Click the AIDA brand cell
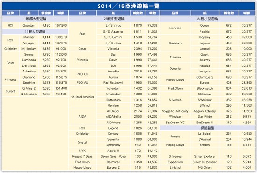257x173 pixels. point(82,116)
